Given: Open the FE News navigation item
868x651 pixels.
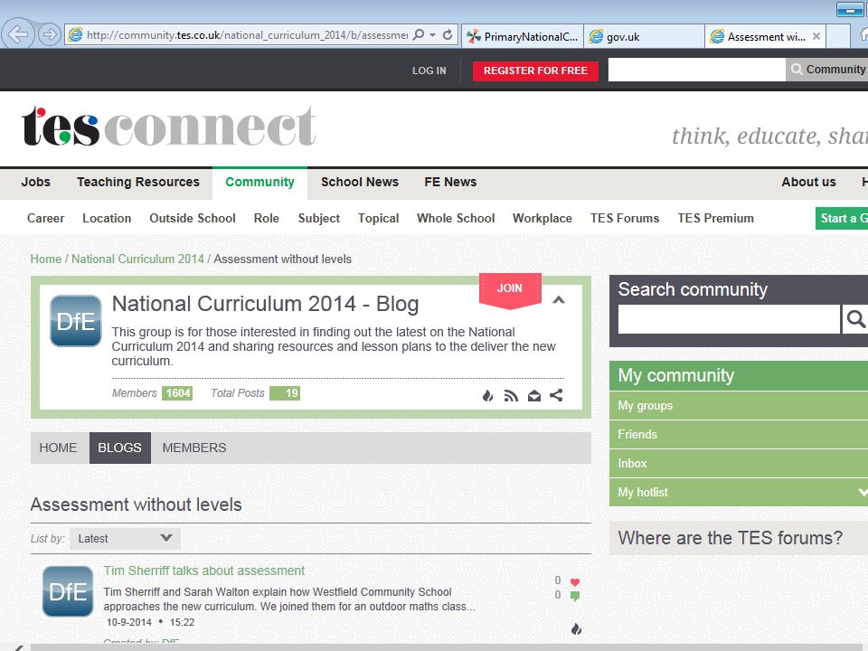Looking at the screenshot, I should click(450, 182).
